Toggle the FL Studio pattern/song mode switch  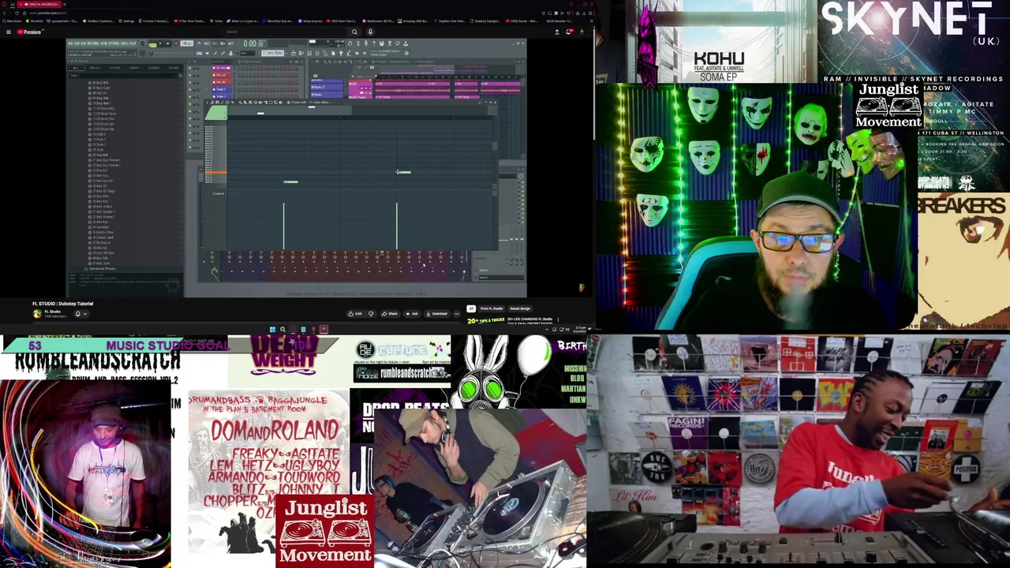pos(153,44)
